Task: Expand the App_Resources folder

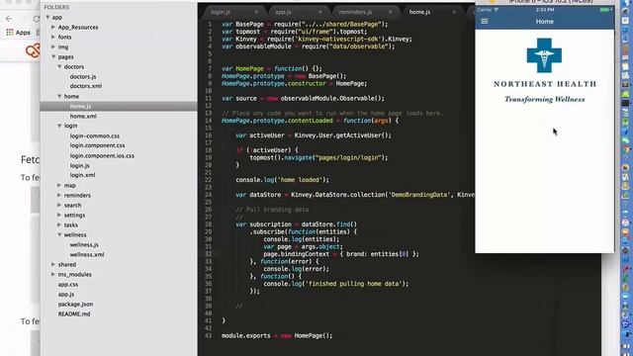Action: pos(53,27)
